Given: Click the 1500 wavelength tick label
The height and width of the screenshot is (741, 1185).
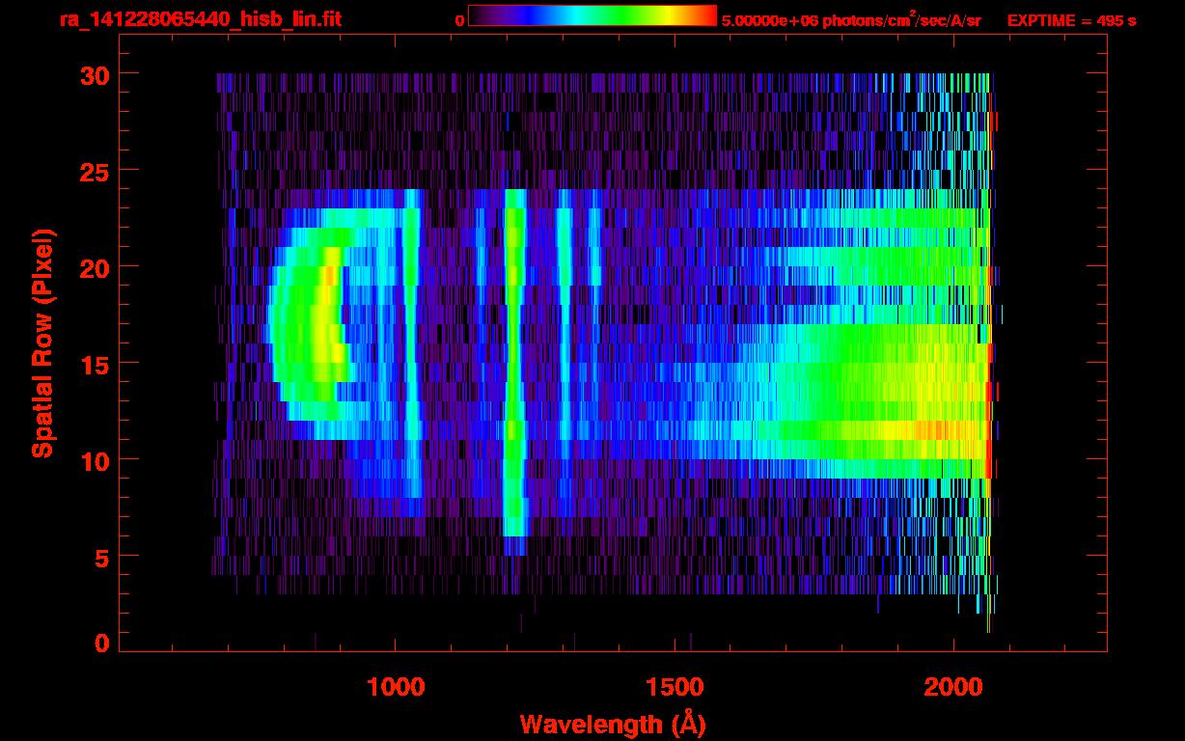Looking at the screenshot, I should (674, 687).
